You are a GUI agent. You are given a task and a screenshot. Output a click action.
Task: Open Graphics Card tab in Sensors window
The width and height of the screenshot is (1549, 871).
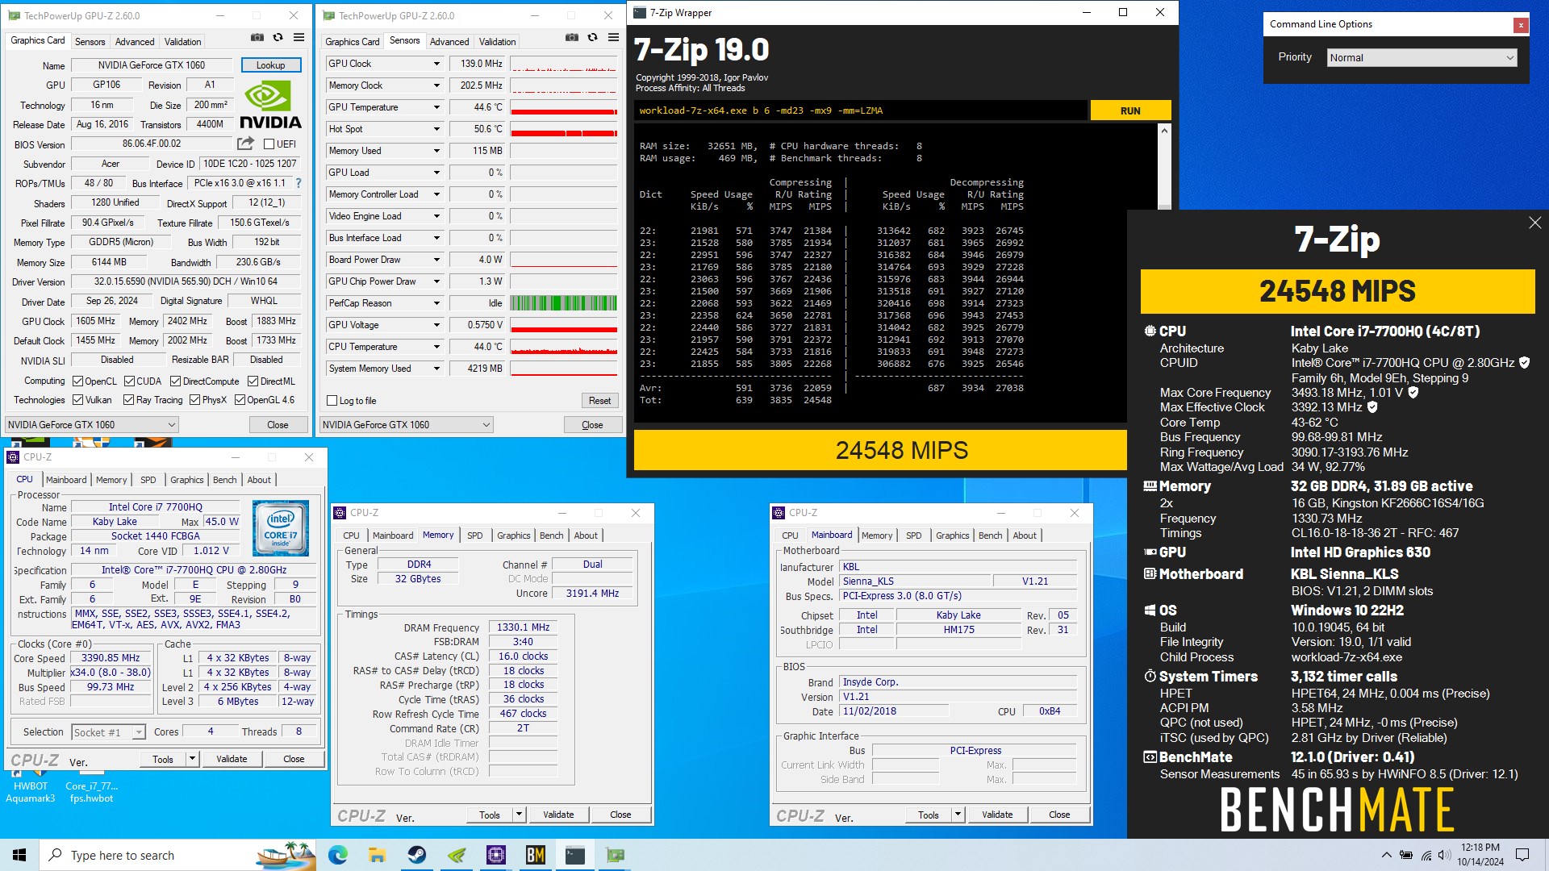352,42
